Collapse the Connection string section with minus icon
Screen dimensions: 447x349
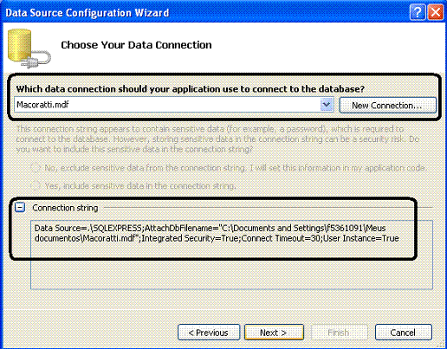coord(20,207)
